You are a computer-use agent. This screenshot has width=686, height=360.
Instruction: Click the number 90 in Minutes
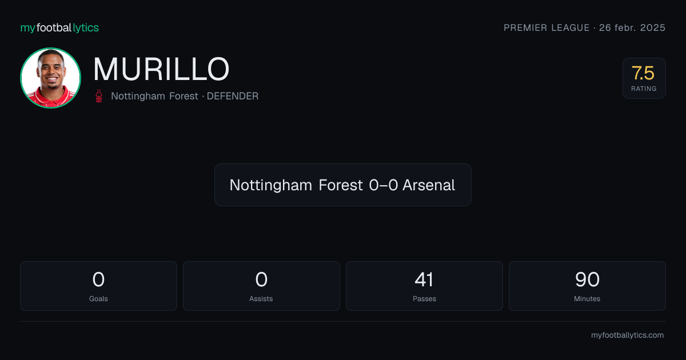click(587, 279)
